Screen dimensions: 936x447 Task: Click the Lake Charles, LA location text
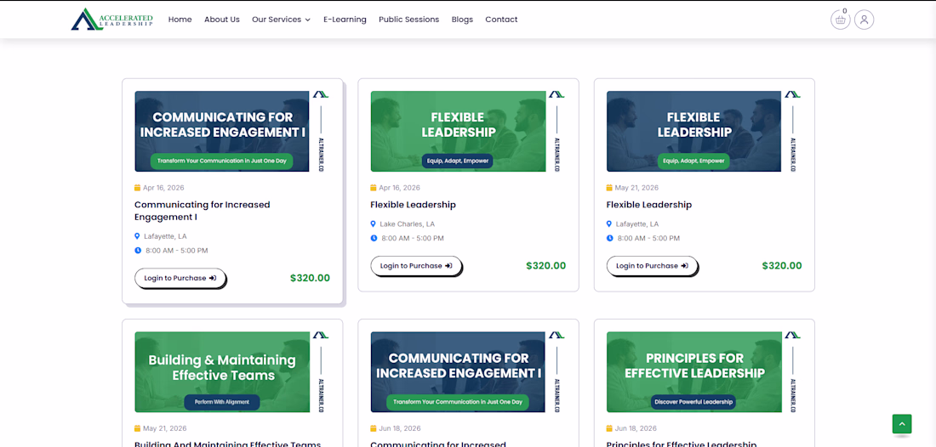click(407, 224)
